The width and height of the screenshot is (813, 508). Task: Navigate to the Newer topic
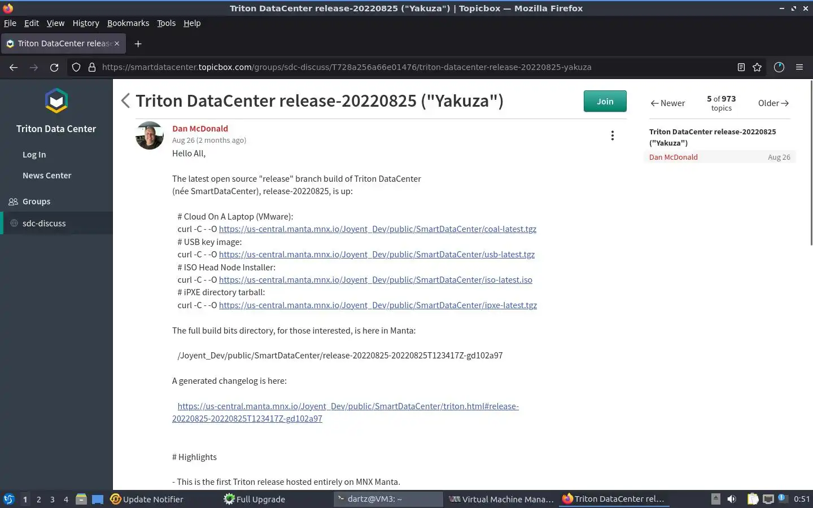click(667, 103)
